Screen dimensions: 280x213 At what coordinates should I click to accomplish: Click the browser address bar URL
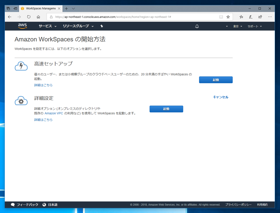[x=113, y=17]
